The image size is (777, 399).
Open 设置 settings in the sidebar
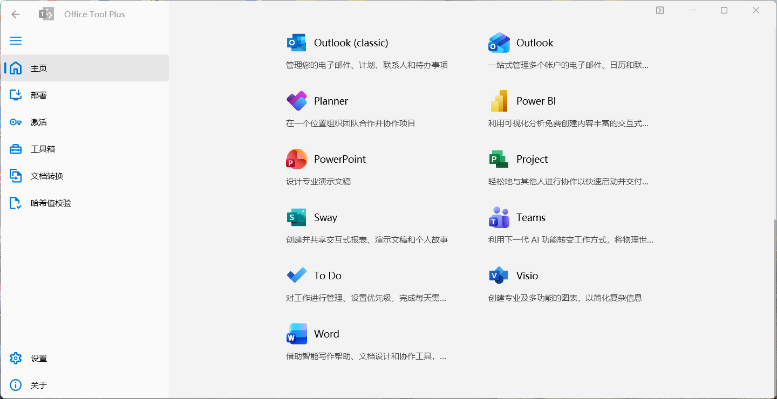pyautogui.click(x=39, y=359)
